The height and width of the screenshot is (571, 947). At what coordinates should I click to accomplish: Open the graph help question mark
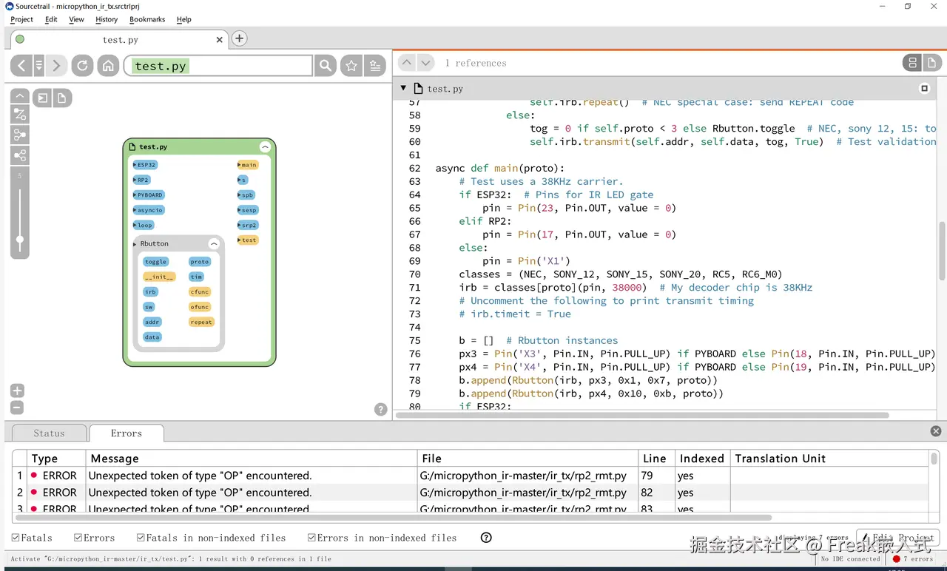[381, 409]
